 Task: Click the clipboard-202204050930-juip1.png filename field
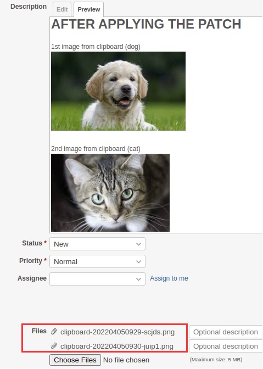117,346
